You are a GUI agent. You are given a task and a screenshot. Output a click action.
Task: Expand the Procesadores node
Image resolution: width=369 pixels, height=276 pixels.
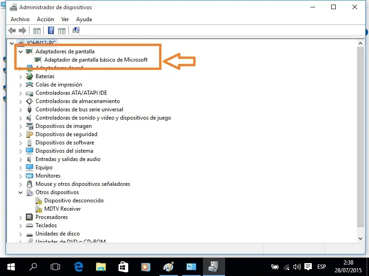click(20, 217)
